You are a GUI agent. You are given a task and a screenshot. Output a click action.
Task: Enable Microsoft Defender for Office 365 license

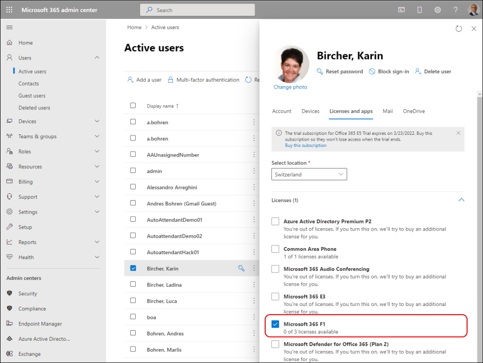coord(275,344)
